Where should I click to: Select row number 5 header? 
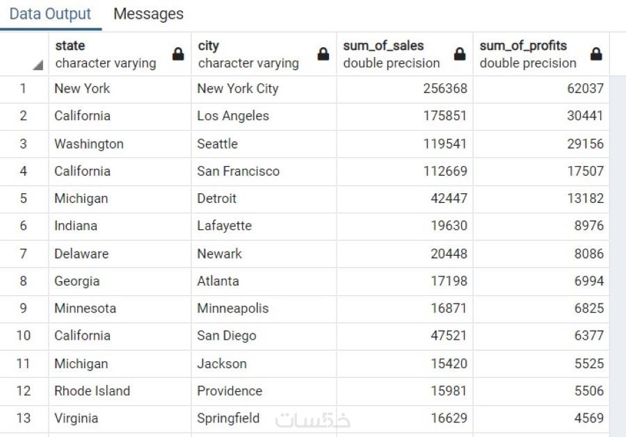(x=23, y=199)
